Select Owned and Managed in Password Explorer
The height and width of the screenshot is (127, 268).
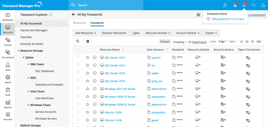coord(34,30)
